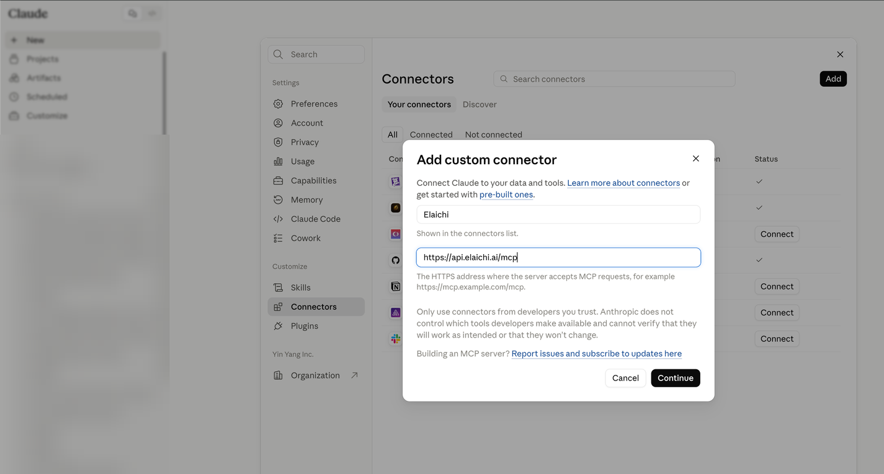Viewport: 884px width, 474px height.
Task: Click the Yin Yang Inc. section label
Action: point(293,354)
